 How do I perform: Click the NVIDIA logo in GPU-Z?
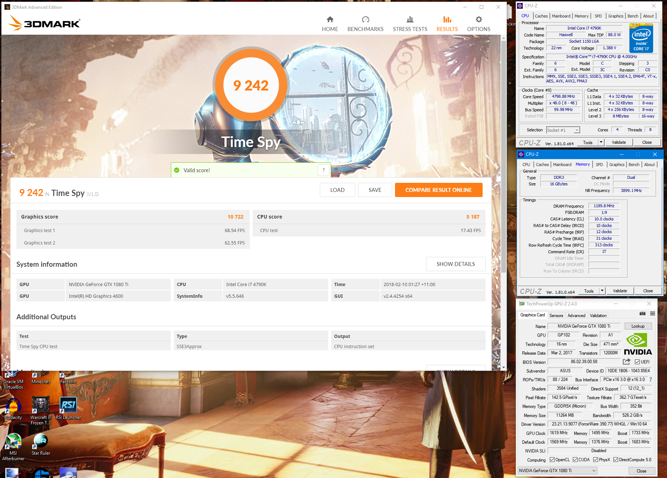coord(637,344)
